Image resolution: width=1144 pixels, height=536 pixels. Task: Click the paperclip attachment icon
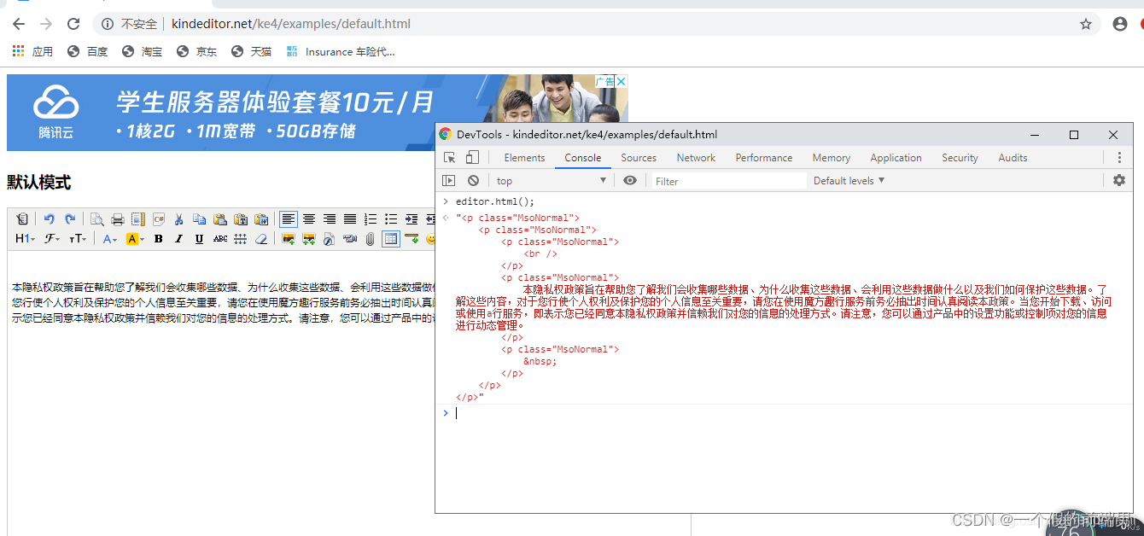(x=370, y=239)
